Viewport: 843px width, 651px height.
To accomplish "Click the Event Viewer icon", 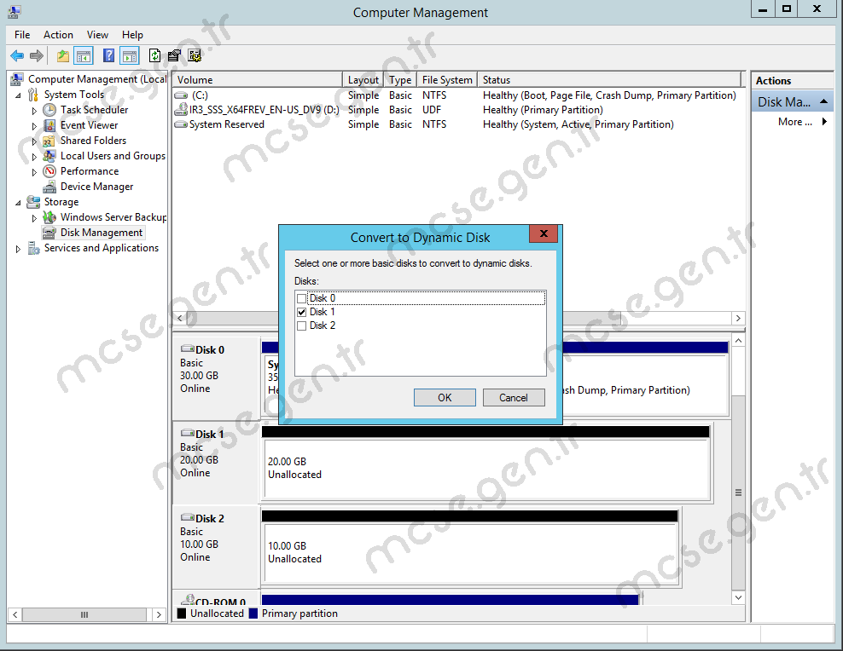I will pos(49,125).
